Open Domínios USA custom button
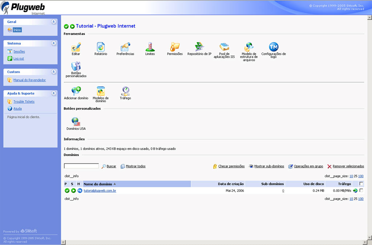 pyautogui.click(x=76, y=121)
